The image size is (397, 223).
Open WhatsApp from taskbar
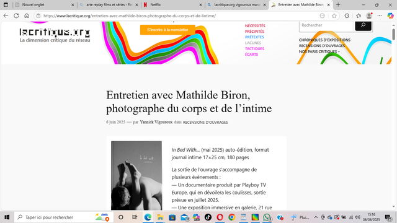pyautogui.click(x=267, y=217)
